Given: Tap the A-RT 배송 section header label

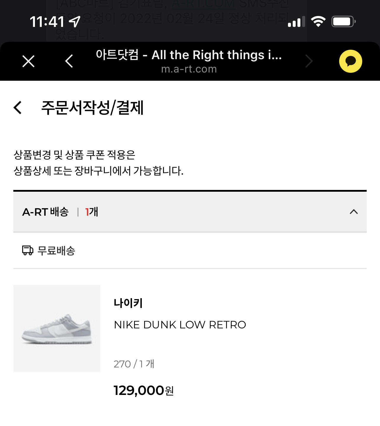Looking at the screenshot, I should [46, 212].
